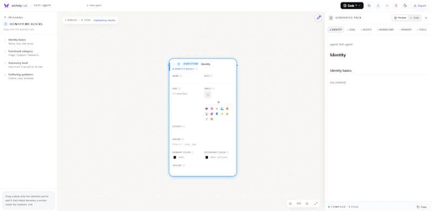Open the selected emoji picker box
The height and width of the screenshot is (211, 432).
(x=208, y=94)
